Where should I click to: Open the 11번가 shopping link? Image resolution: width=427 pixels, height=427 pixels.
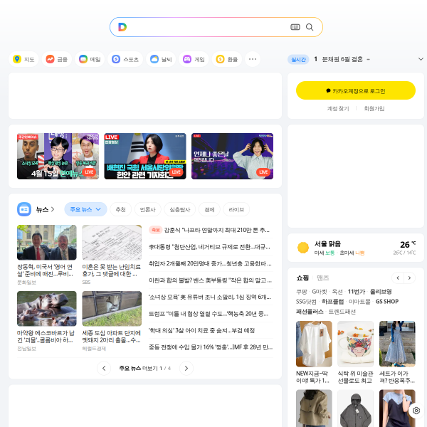click(x=357, y=292)
